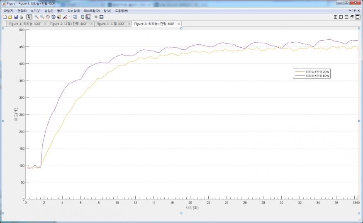Click the New Figure icon
This screenshot has width=363, height=223.
point(5,17)
